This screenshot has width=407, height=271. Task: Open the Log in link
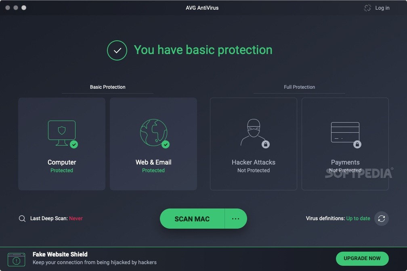click(382, 8)
